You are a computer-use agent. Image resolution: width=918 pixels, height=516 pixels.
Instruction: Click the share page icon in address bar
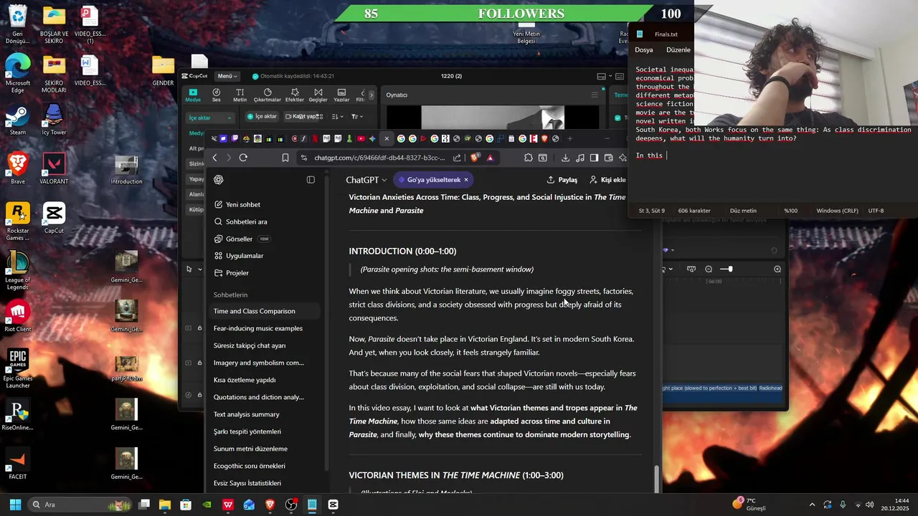click(x=457, y=158)
